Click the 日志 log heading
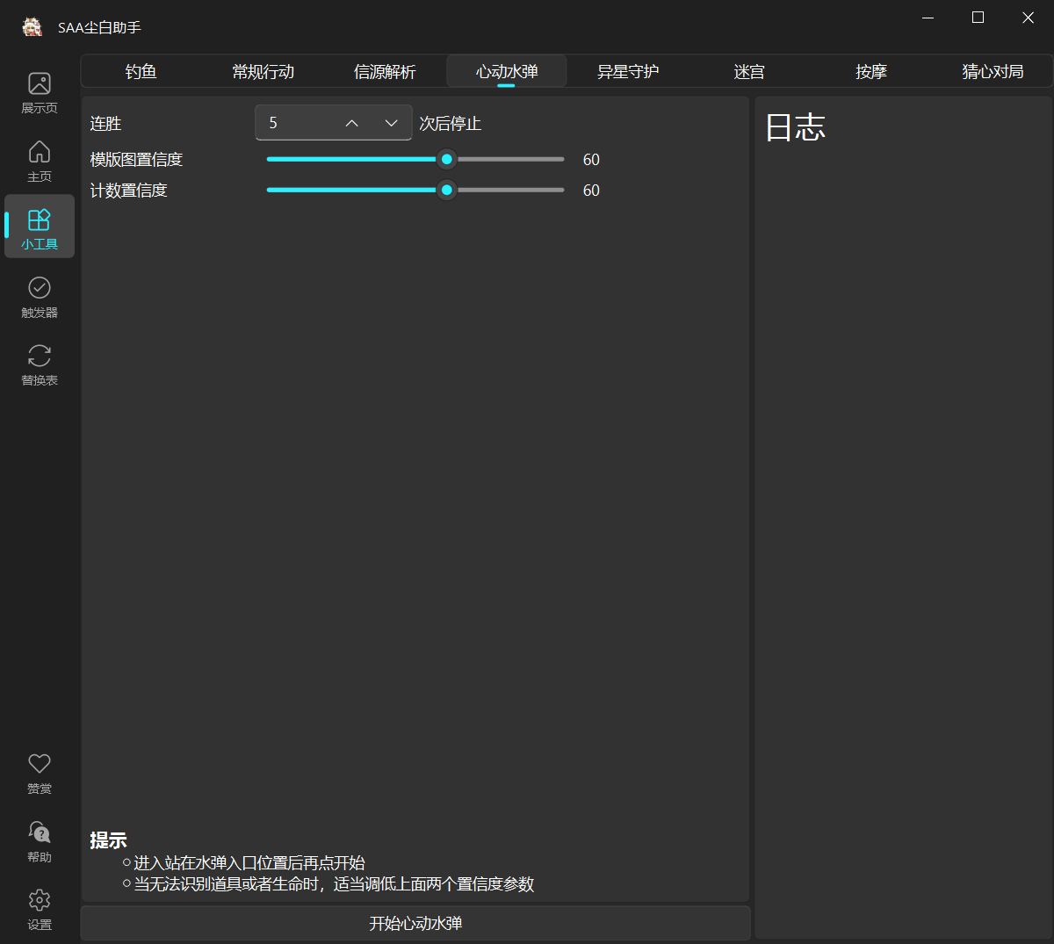 (x=796, y=128)
